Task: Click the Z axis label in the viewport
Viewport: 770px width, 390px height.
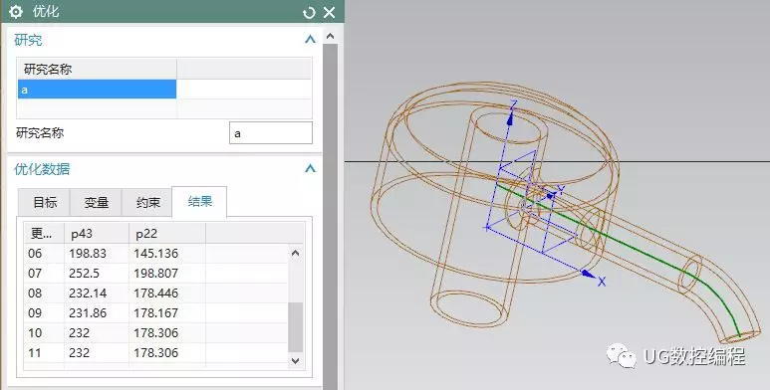Action: [x=513, y=104]
